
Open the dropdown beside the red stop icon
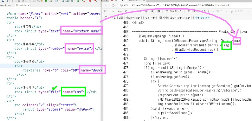(93, 1)
